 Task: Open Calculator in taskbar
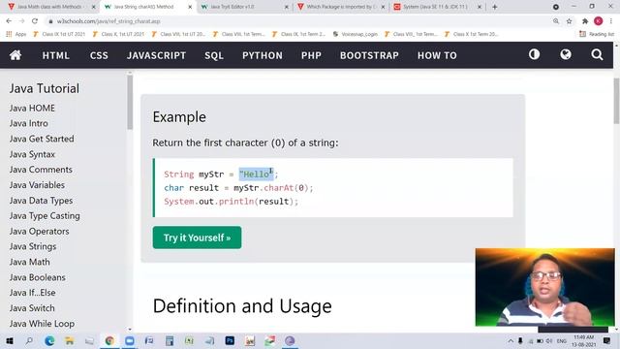[x=170, y=340]
